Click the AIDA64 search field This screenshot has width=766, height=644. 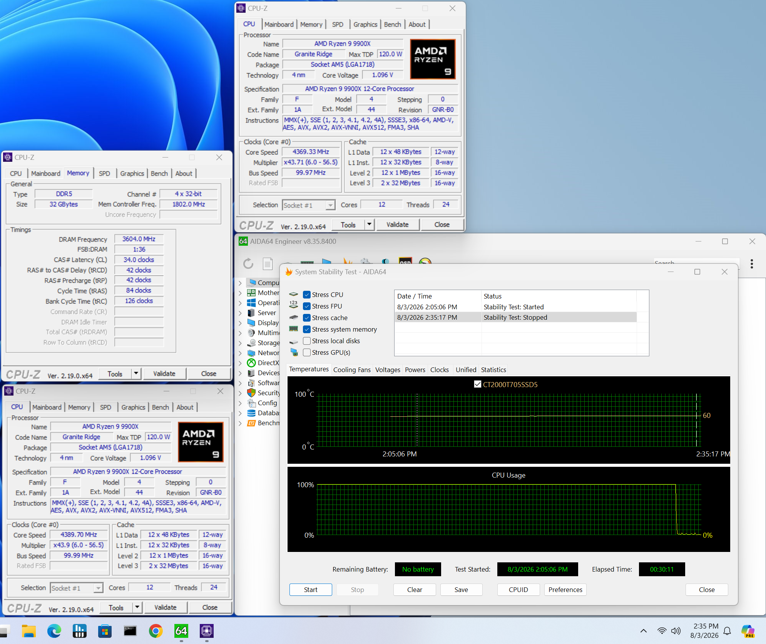click(696, 263)
